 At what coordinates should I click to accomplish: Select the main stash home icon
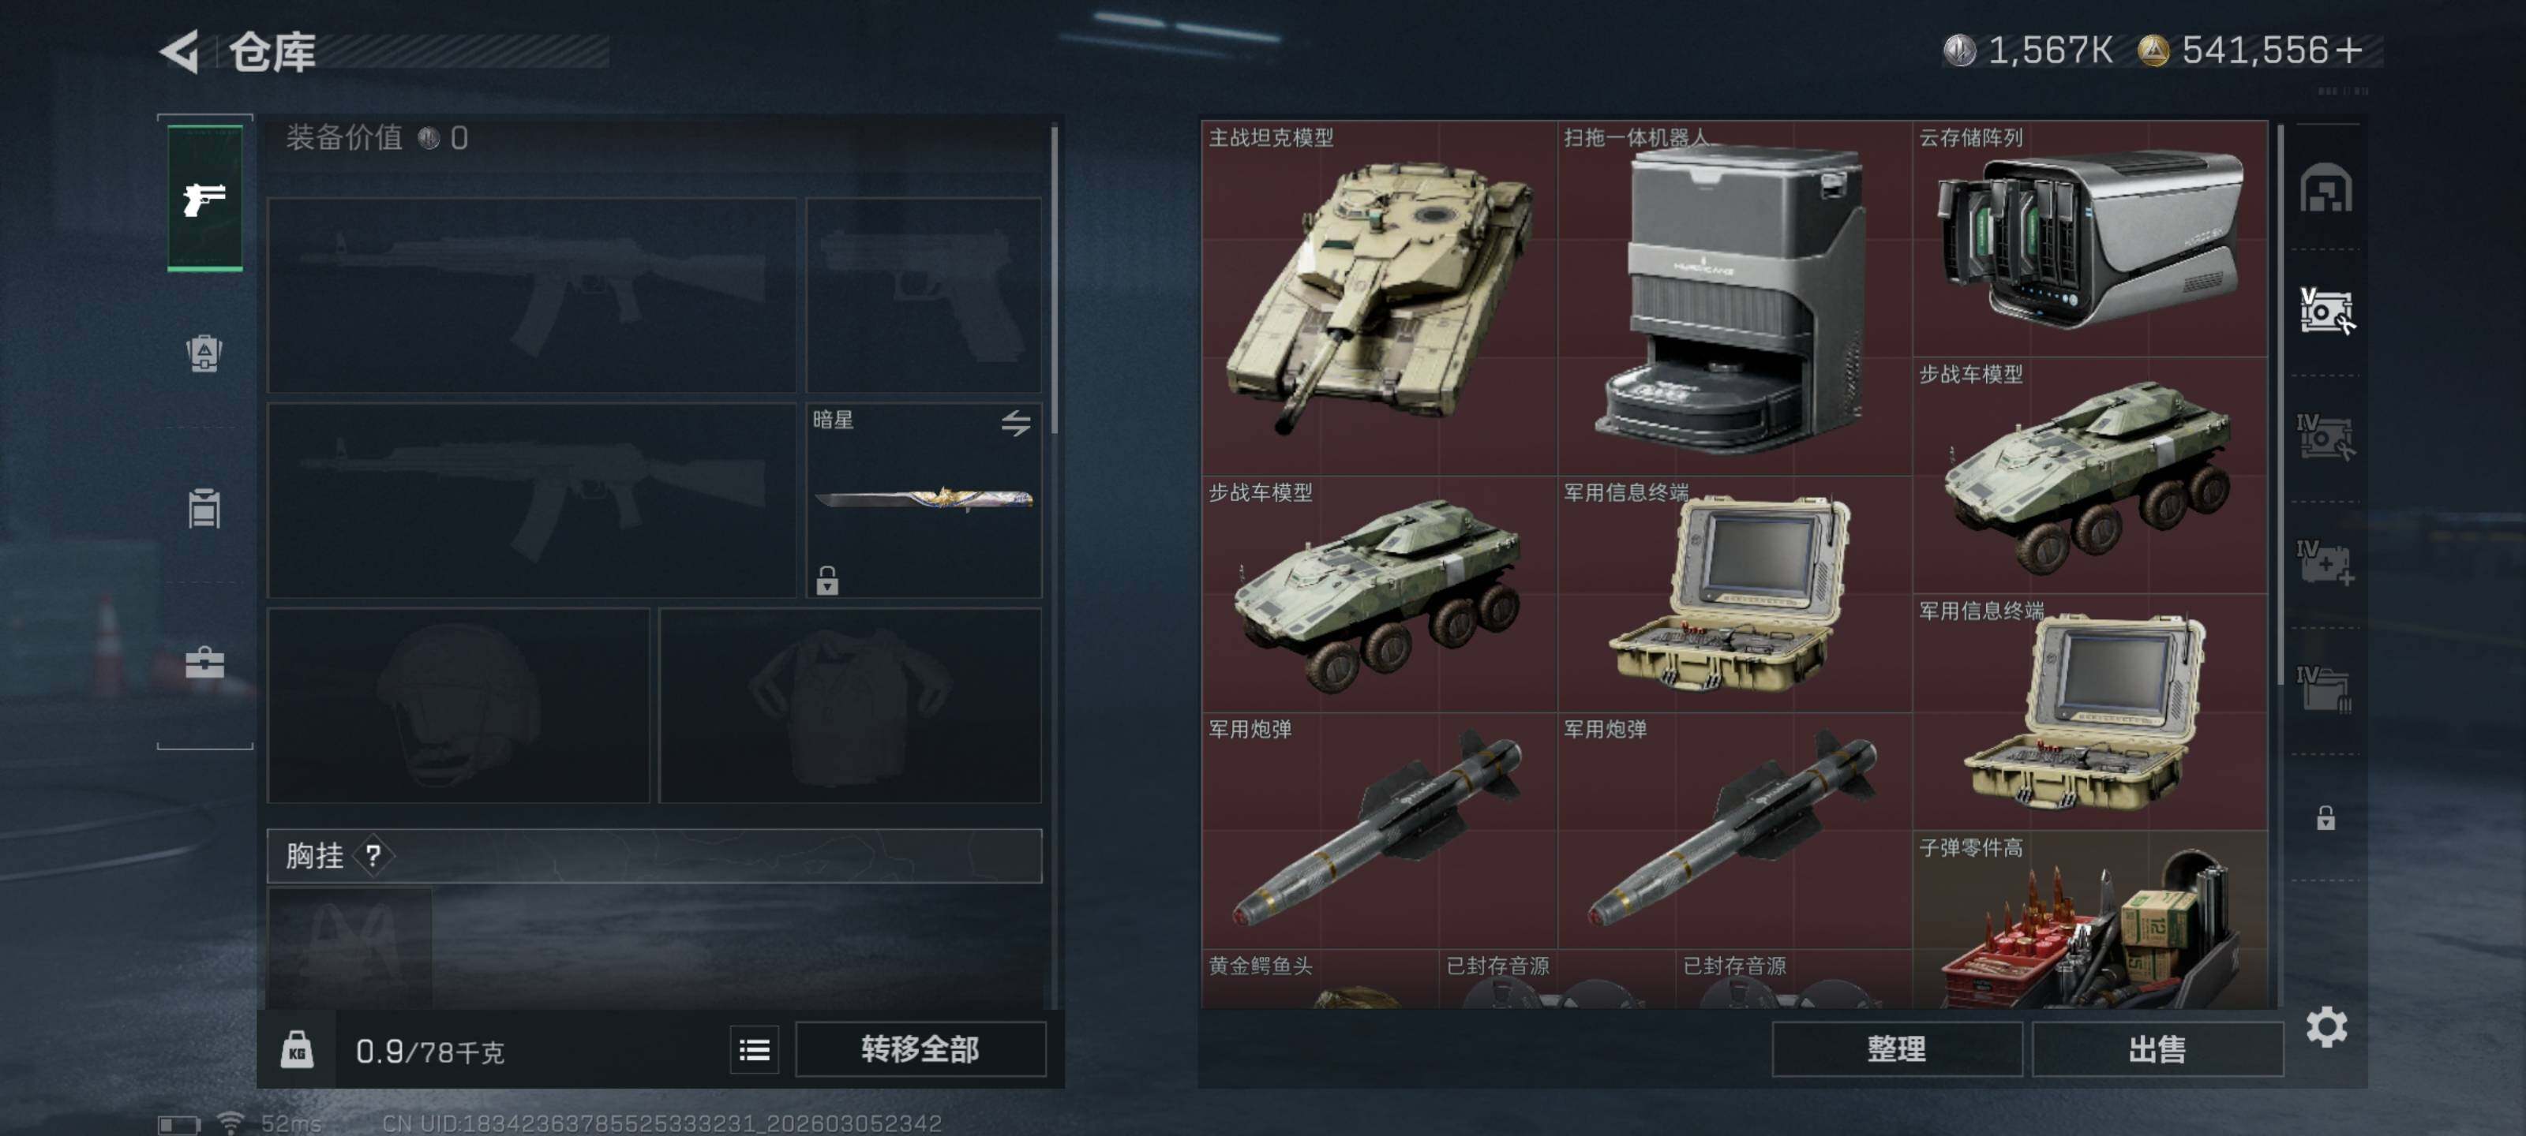click(2326, 189)
